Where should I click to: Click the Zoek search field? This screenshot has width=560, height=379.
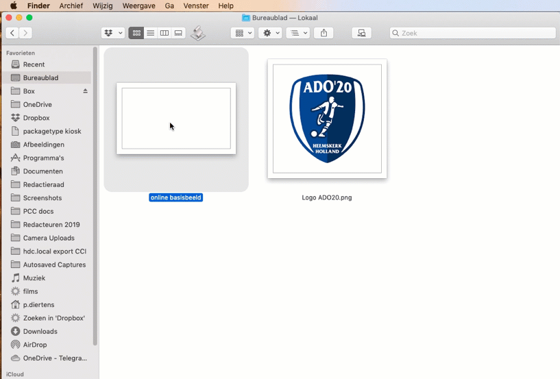tap(473, 33)
